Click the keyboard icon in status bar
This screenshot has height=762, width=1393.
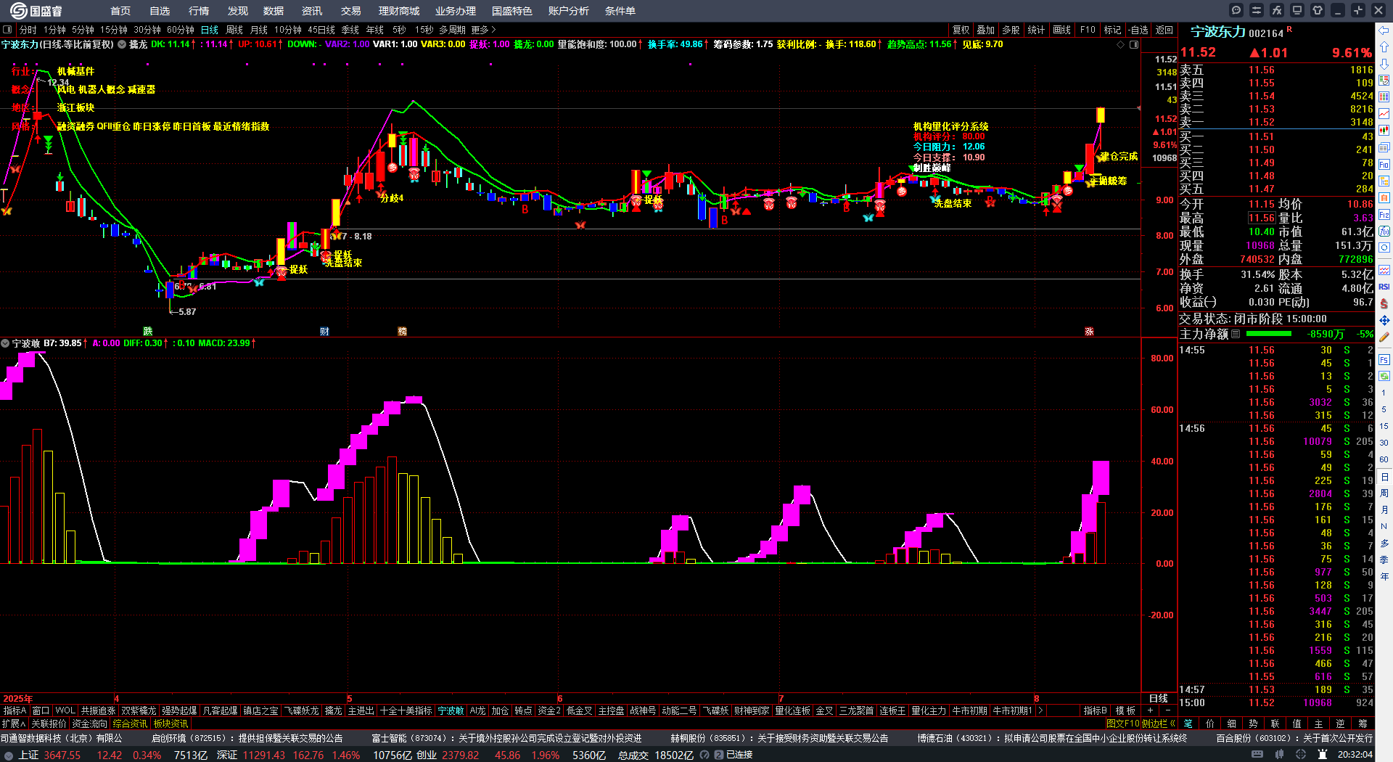[1257, 755]
